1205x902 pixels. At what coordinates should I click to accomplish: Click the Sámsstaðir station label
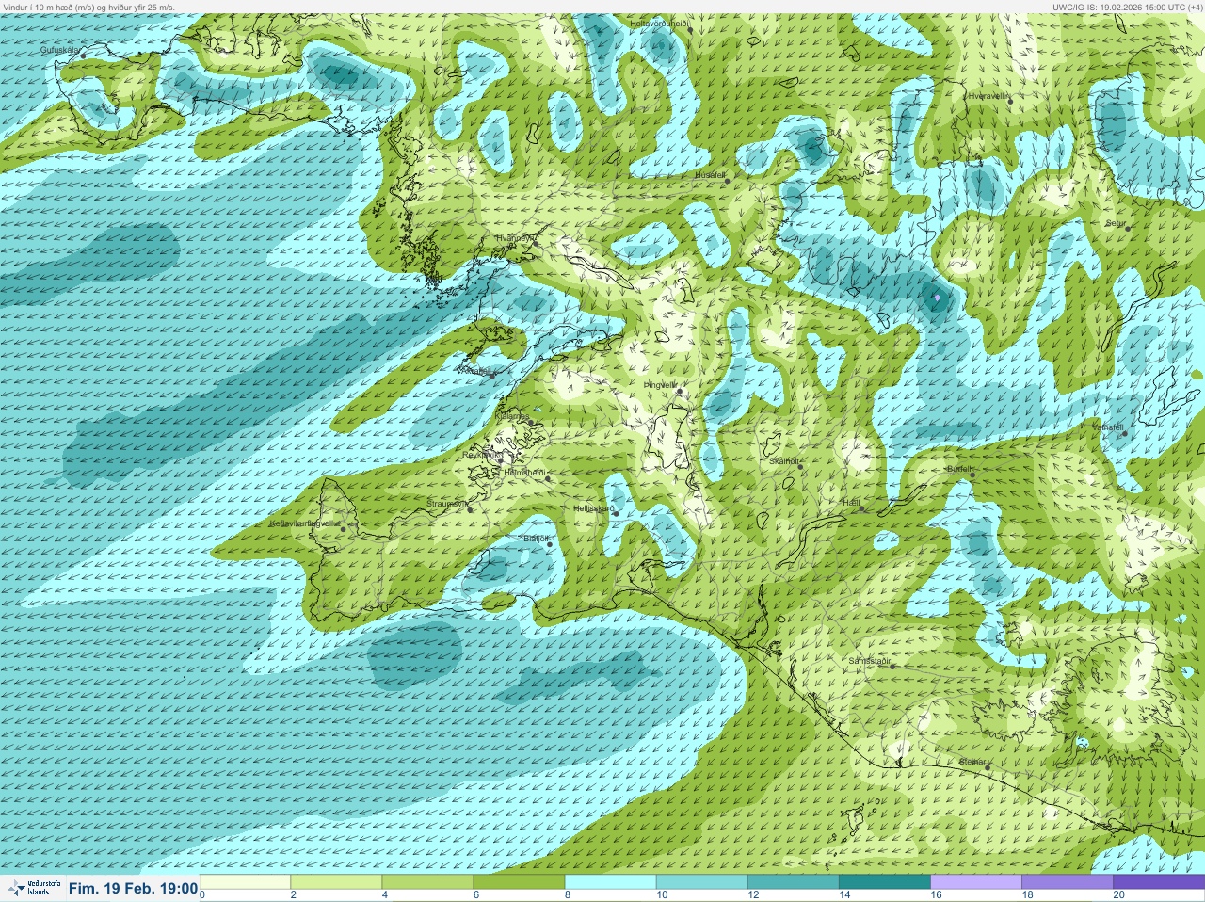click(870, 661)
